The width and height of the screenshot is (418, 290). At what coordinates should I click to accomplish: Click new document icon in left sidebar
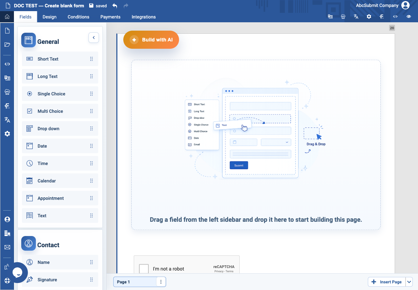7,31
